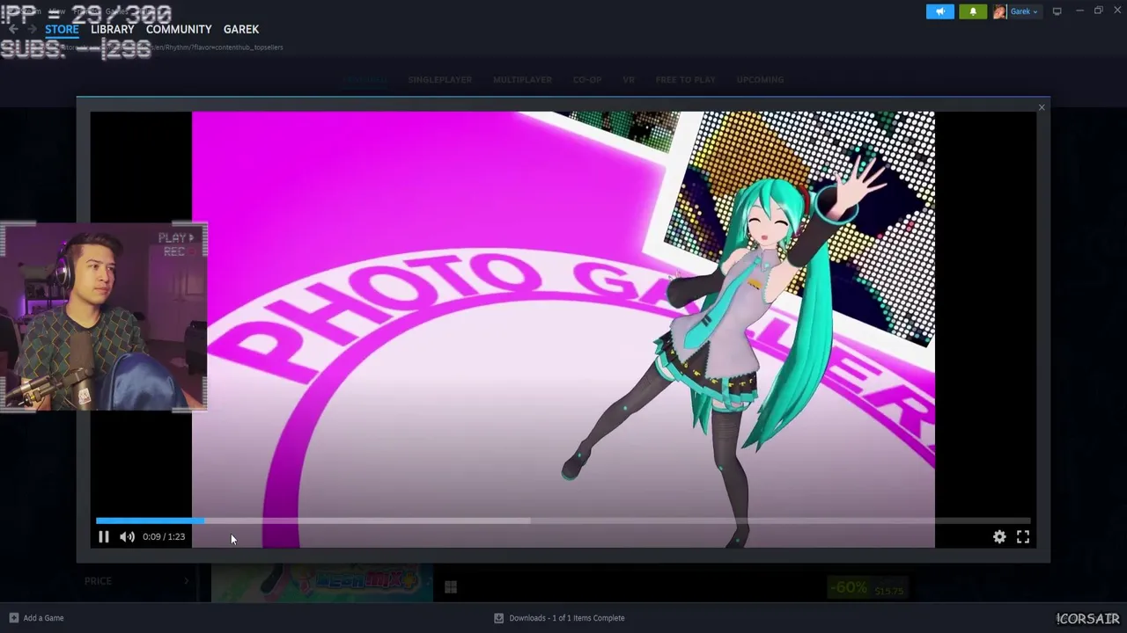Open the GAREK profile tab

(x=241, y=29)
